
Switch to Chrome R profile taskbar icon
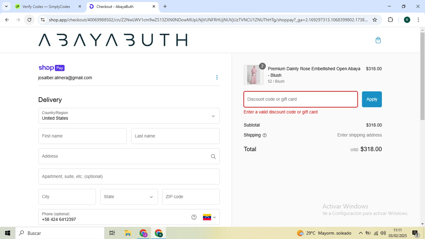[159, 233]
